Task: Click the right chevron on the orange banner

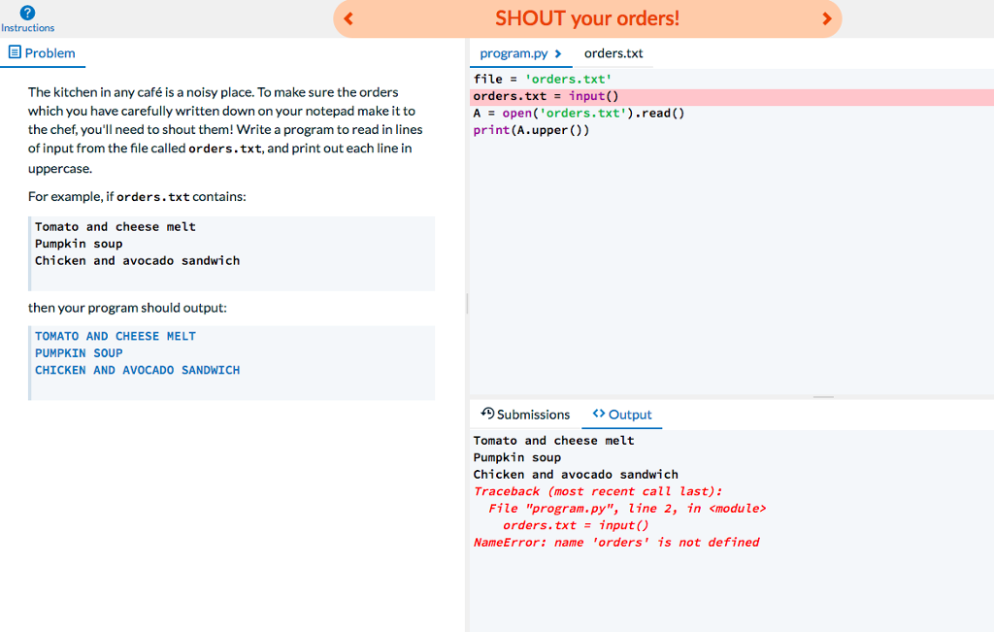Action: coord(826,18)
